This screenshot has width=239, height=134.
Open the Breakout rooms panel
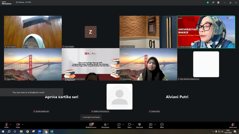pos(91,125)
